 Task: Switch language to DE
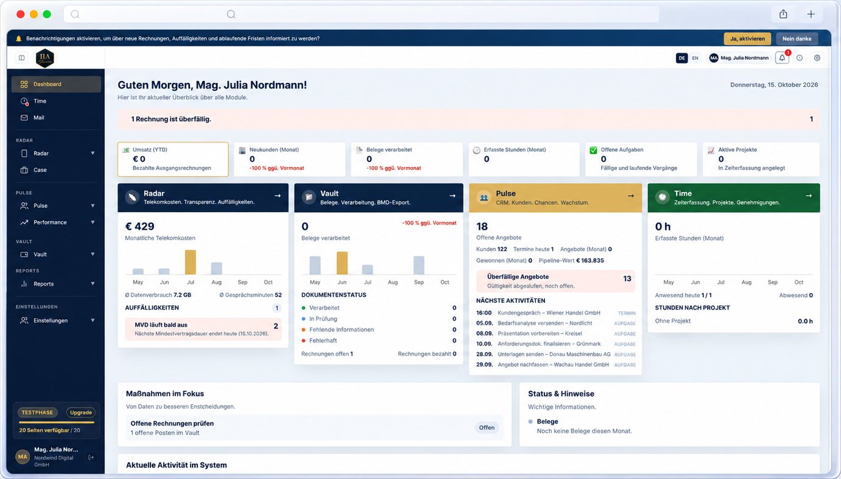click(x=682, y=58)
